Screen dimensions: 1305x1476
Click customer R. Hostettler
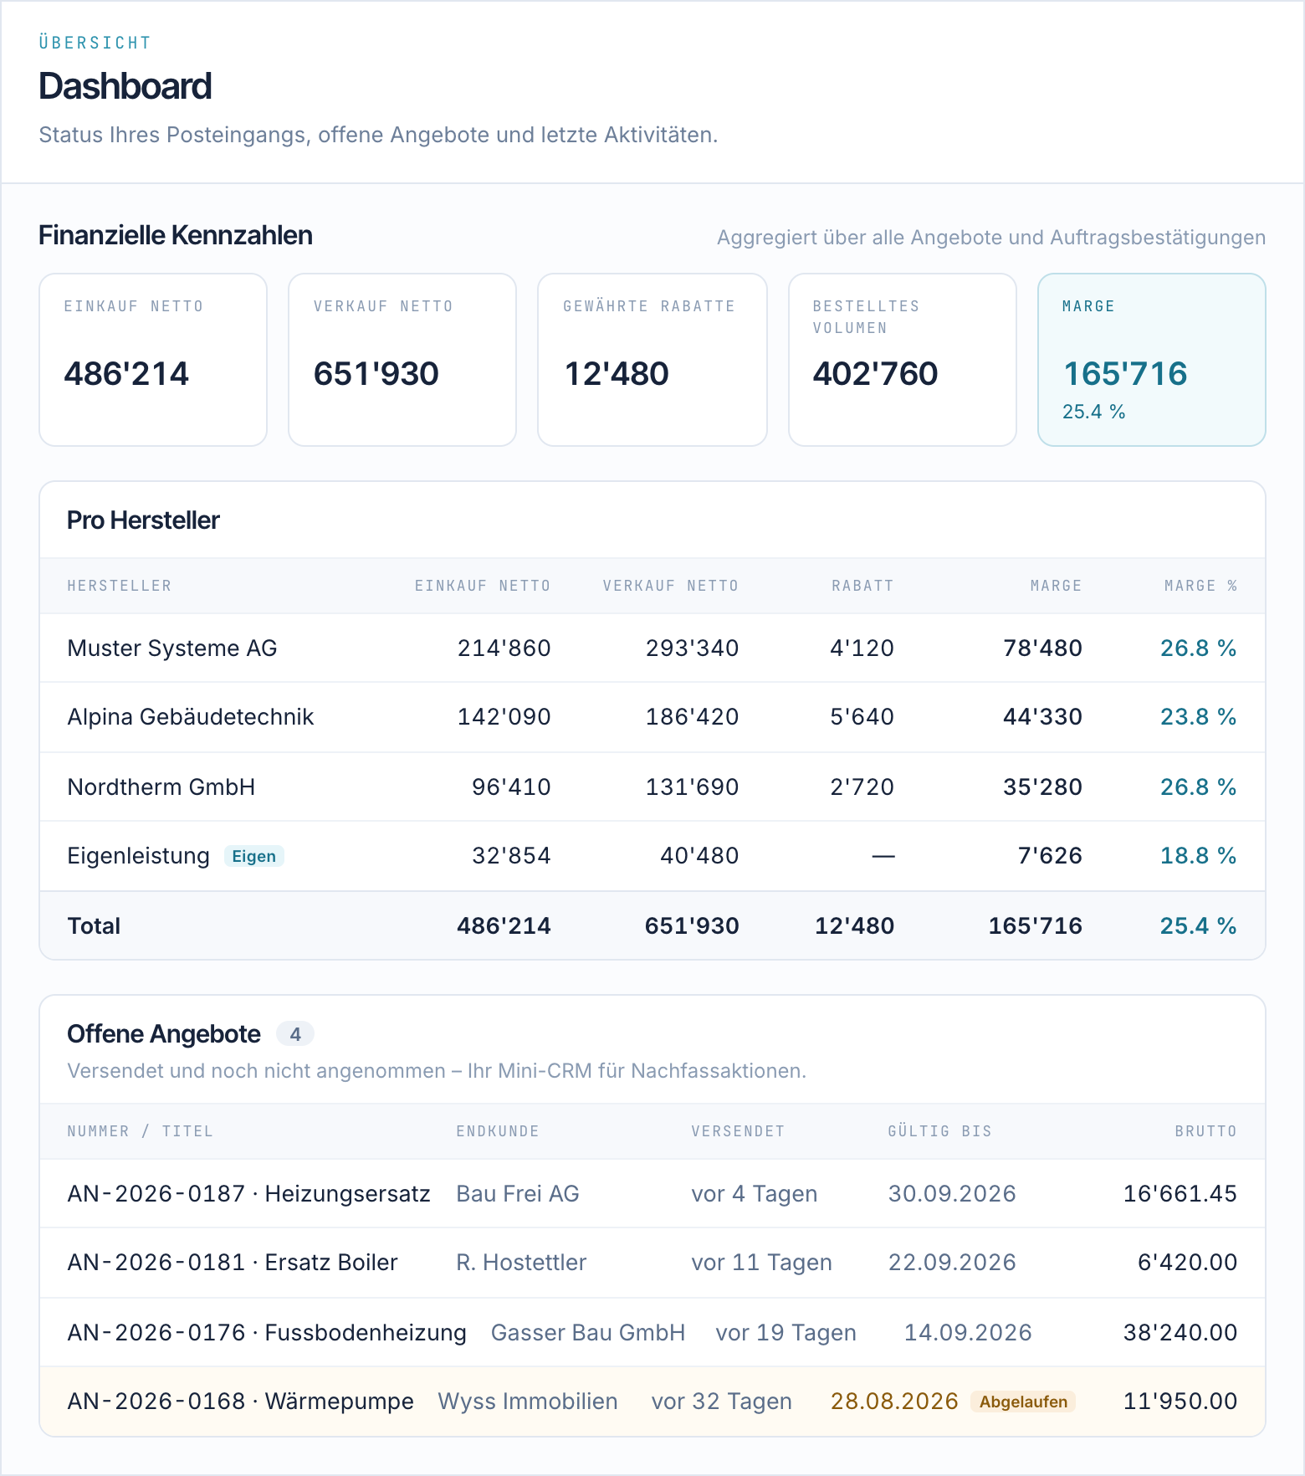tap(521, 1263)
